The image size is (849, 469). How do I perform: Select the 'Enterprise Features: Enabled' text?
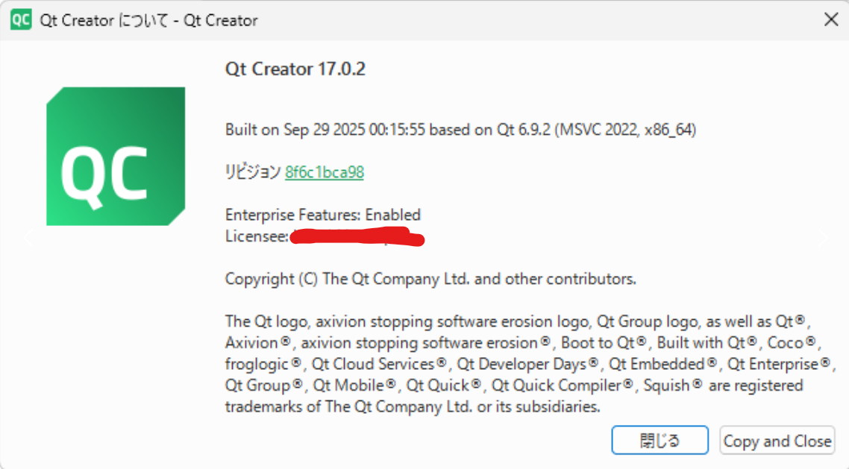[x=323, y=215]
